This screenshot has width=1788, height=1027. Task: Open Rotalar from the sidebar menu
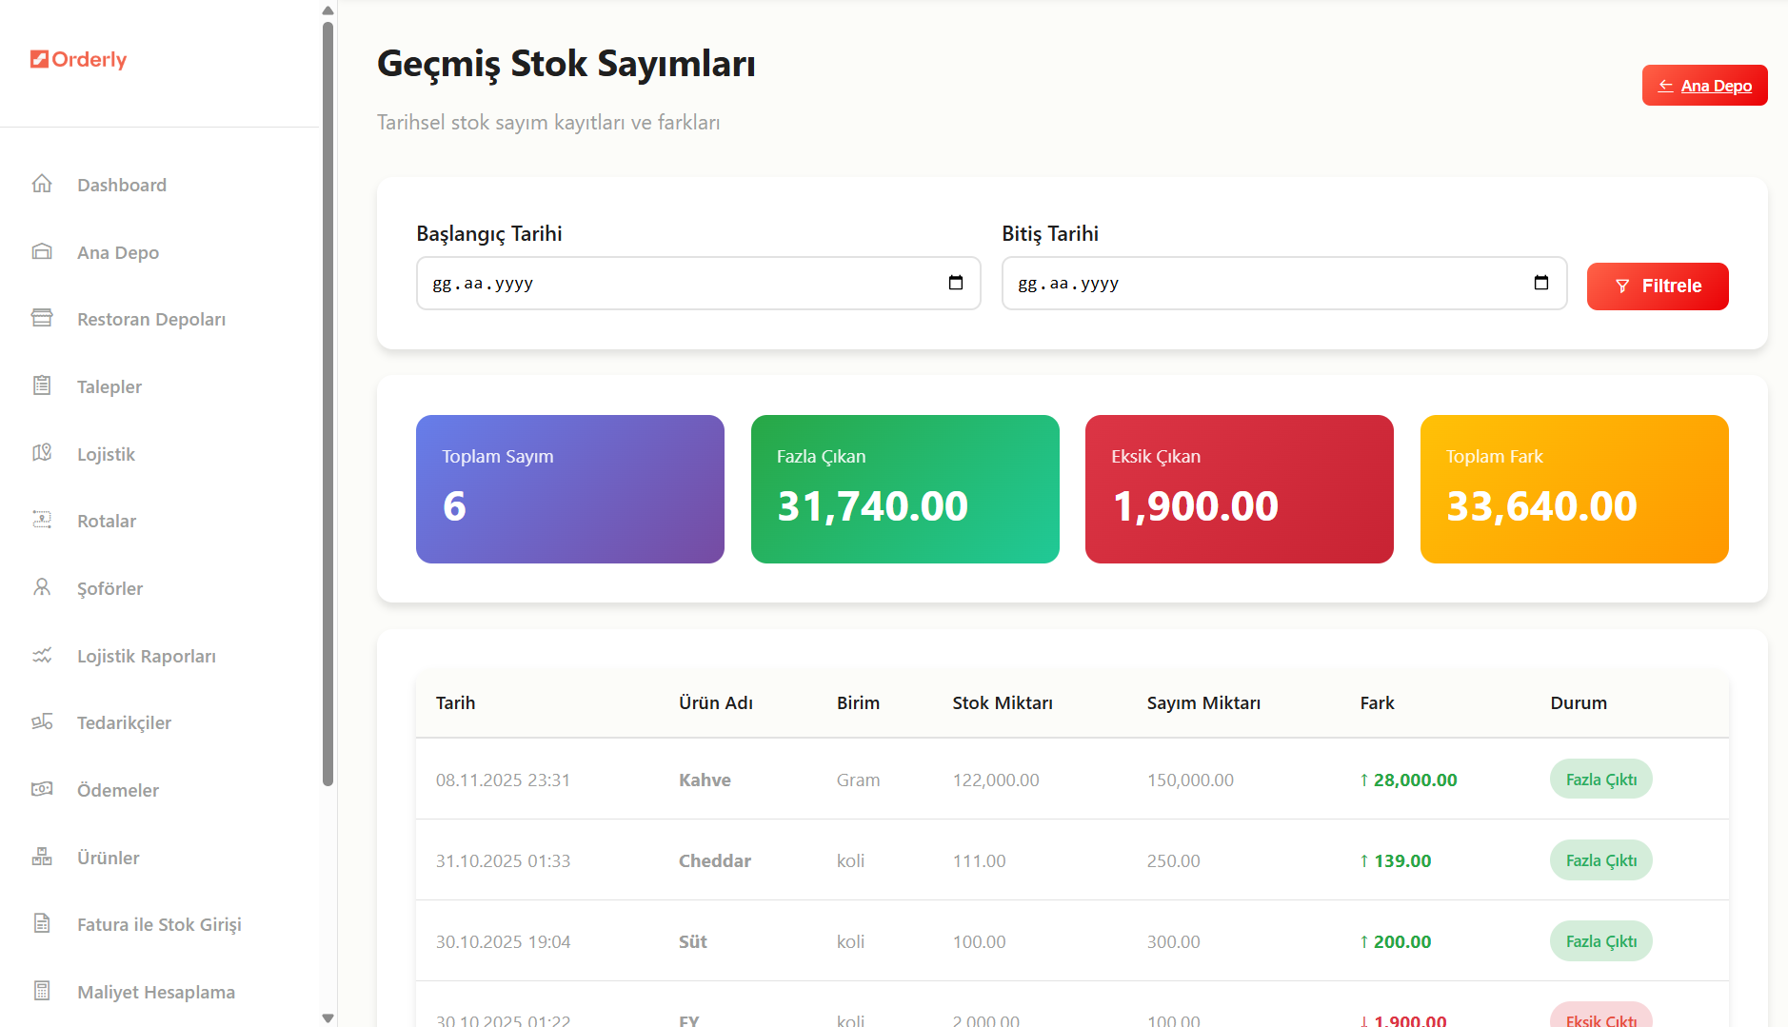point(107,521)
